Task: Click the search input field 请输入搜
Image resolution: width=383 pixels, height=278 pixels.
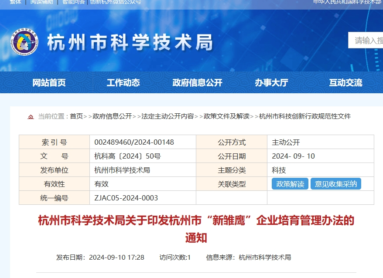Action: click(x=366, y=41)
